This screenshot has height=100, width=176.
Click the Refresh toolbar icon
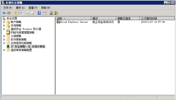point(28,13)
